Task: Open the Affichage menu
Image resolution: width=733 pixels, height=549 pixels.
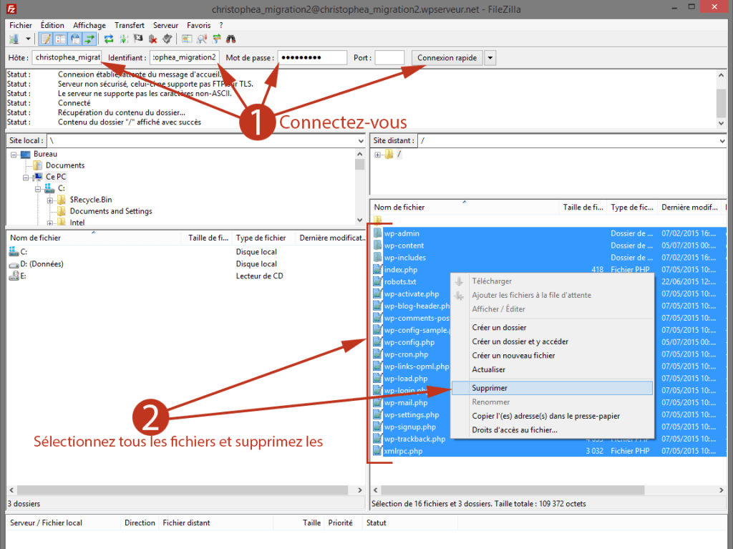Action: (x=89, y=25)
